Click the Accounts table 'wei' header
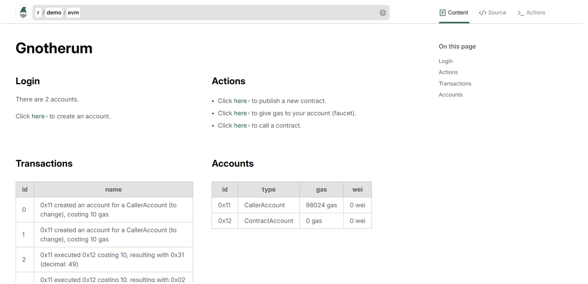Screen dimensions: 588x284 (x=358, y=189)
